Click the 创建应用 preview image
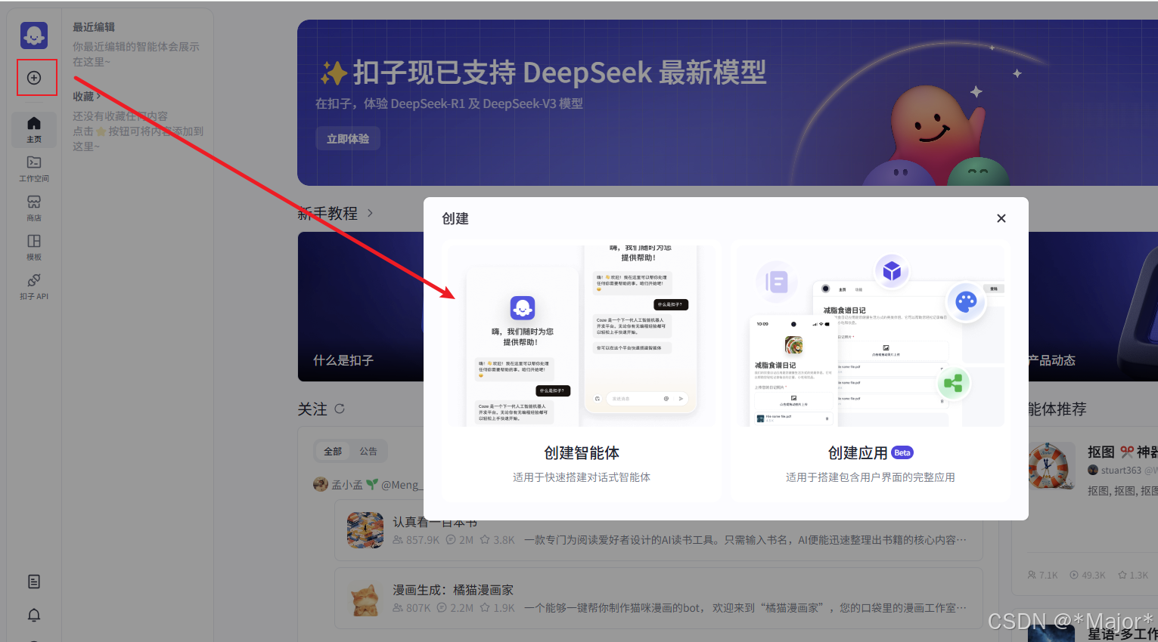Image resolution: width=1158 pixels, height=642 pixels. [x=871, y=335]
